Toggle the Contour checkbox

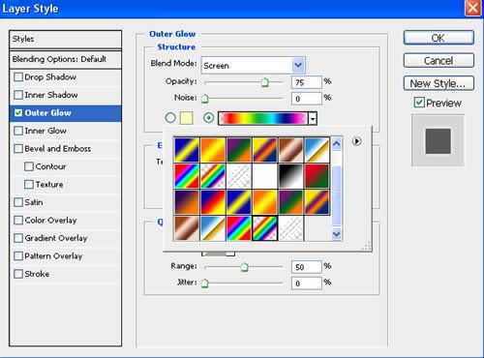coord(29,166)
